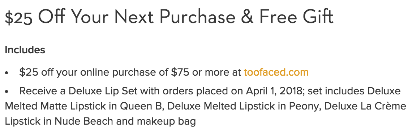Select the first bullet point marker
This screenshot has width=412, height=134.
pos(7,73)
